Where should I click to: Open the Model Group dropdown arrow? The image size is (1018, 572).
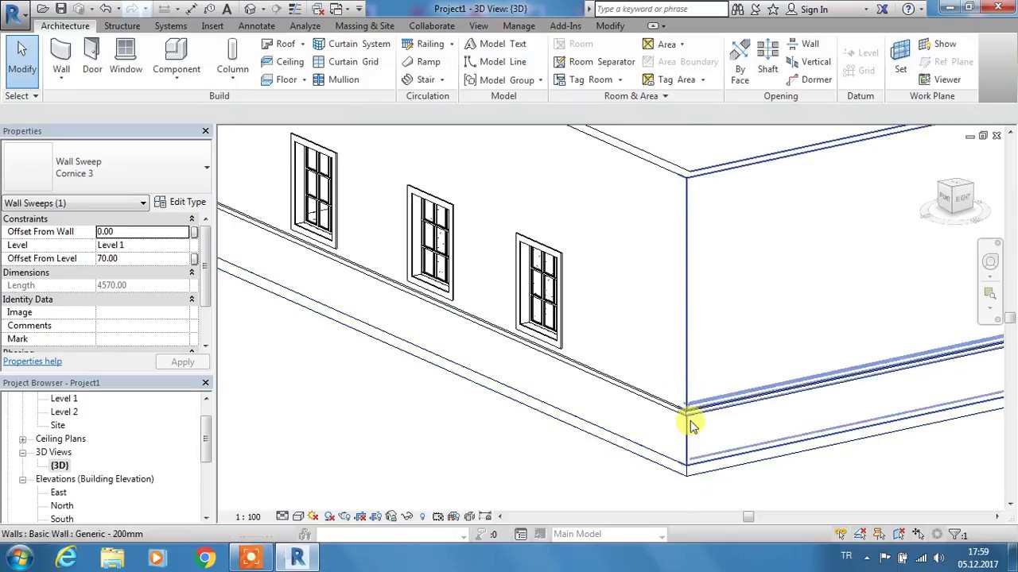(x=540, y=79)
